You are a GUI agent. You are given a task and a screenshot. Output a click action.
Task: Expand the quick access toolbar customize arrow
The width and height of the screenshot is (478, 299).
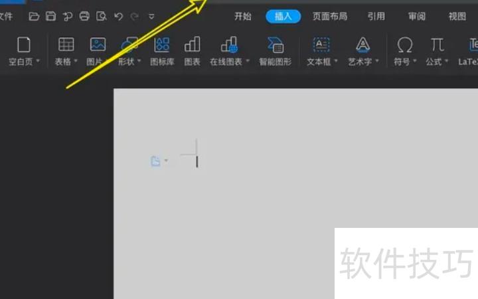point(151,17)
